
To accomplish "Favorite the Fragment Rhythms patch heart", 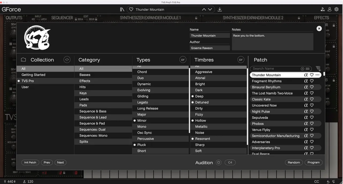I will 312,81.
